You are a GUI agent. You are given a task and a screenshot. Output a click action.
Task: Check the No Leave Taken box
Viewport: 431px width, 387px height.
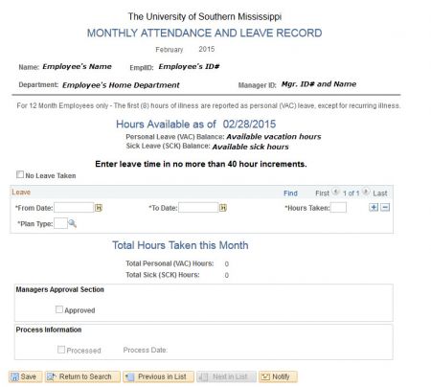pyautogui.click(x=20, y=174)
